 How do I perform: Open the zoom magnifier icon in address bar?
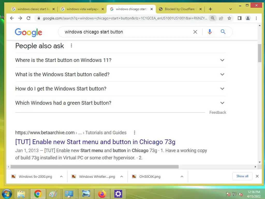[213, 18]
